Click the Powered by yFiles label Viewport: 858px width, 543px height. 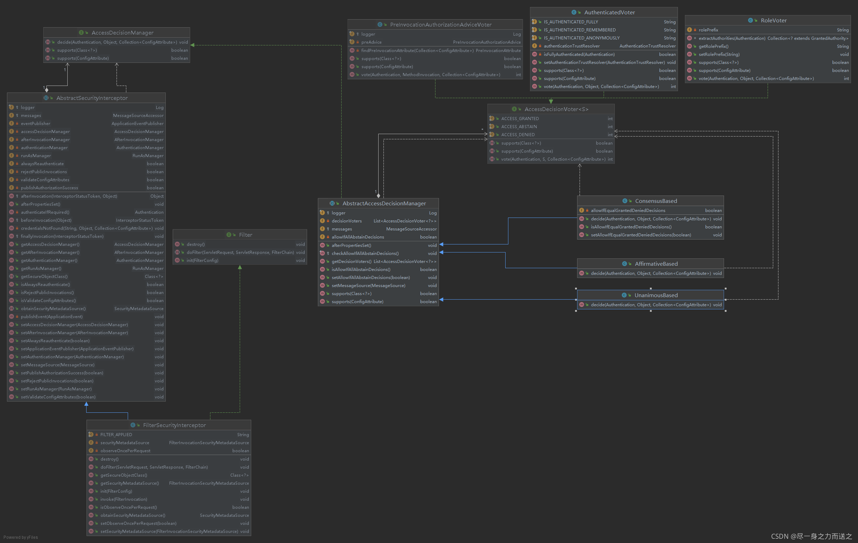(x=21, y=537)
